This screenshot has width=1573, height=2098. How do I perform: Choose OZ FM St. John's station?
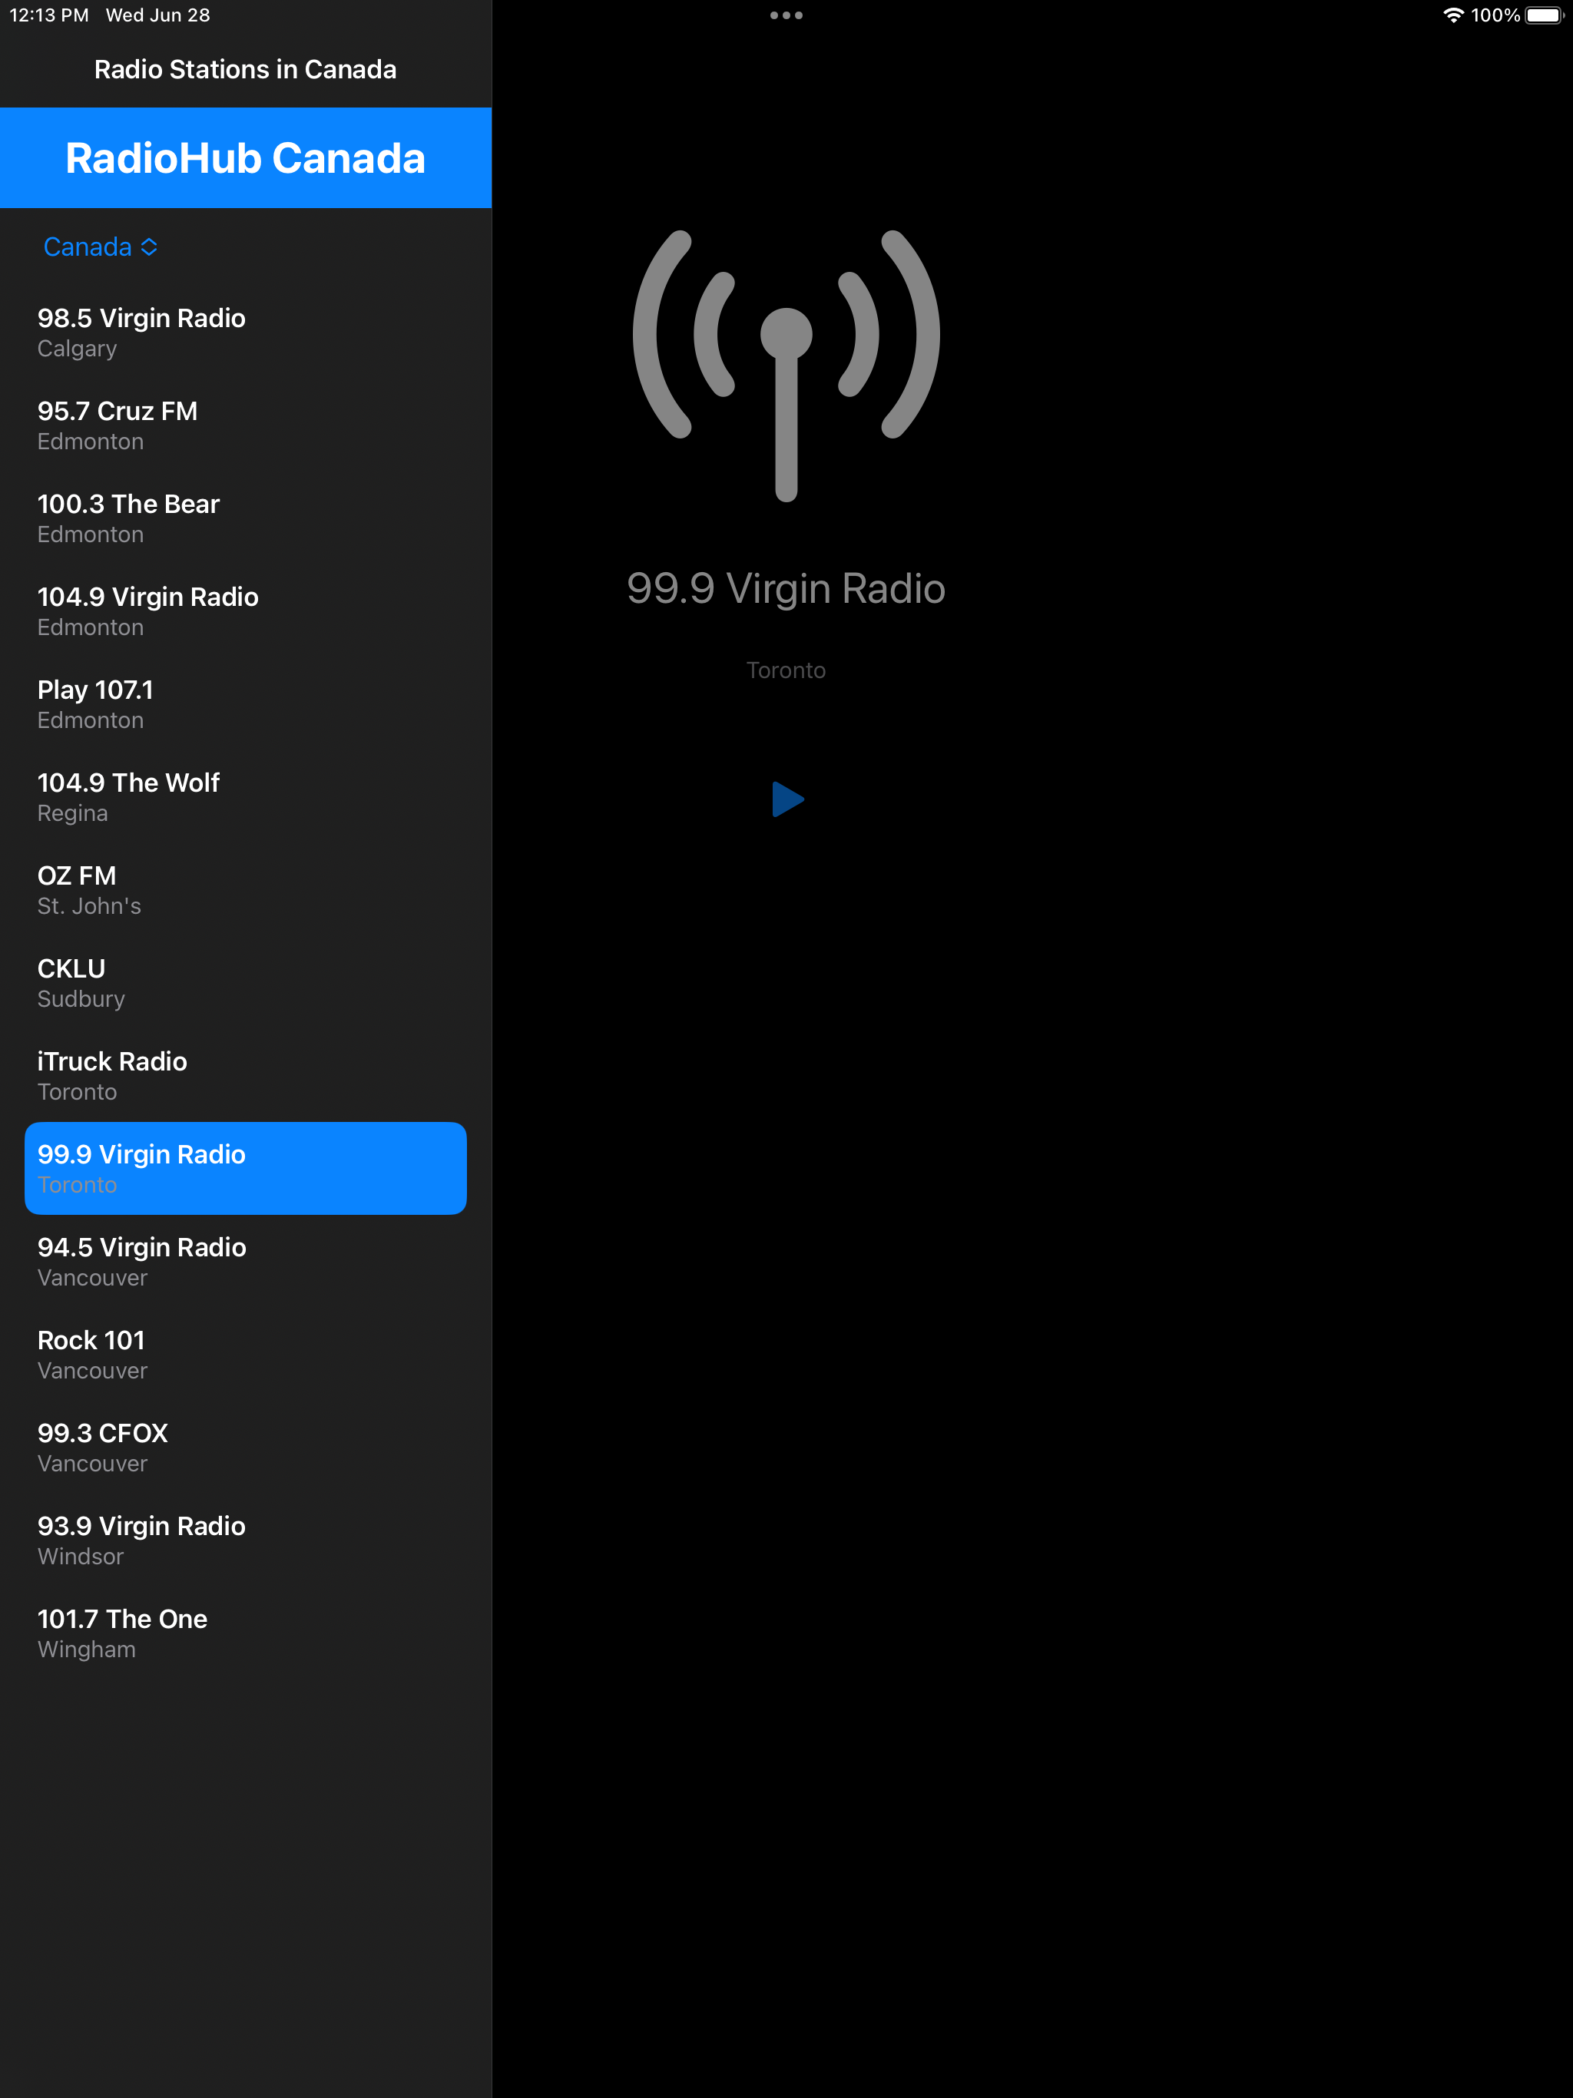coord(246,890)
